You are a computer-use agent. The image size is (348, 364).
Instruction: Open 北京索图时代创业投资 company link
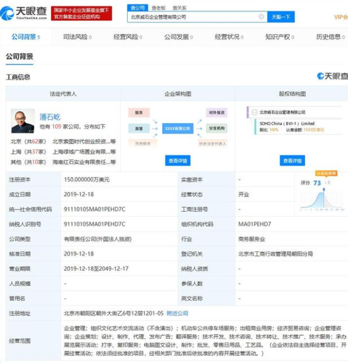[x=84, y=141]
